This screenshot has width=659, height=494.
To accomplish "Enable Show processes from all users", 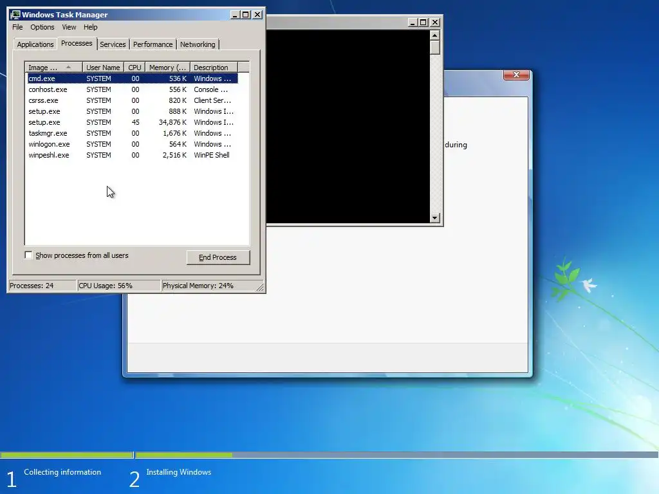I will point(28,255).
